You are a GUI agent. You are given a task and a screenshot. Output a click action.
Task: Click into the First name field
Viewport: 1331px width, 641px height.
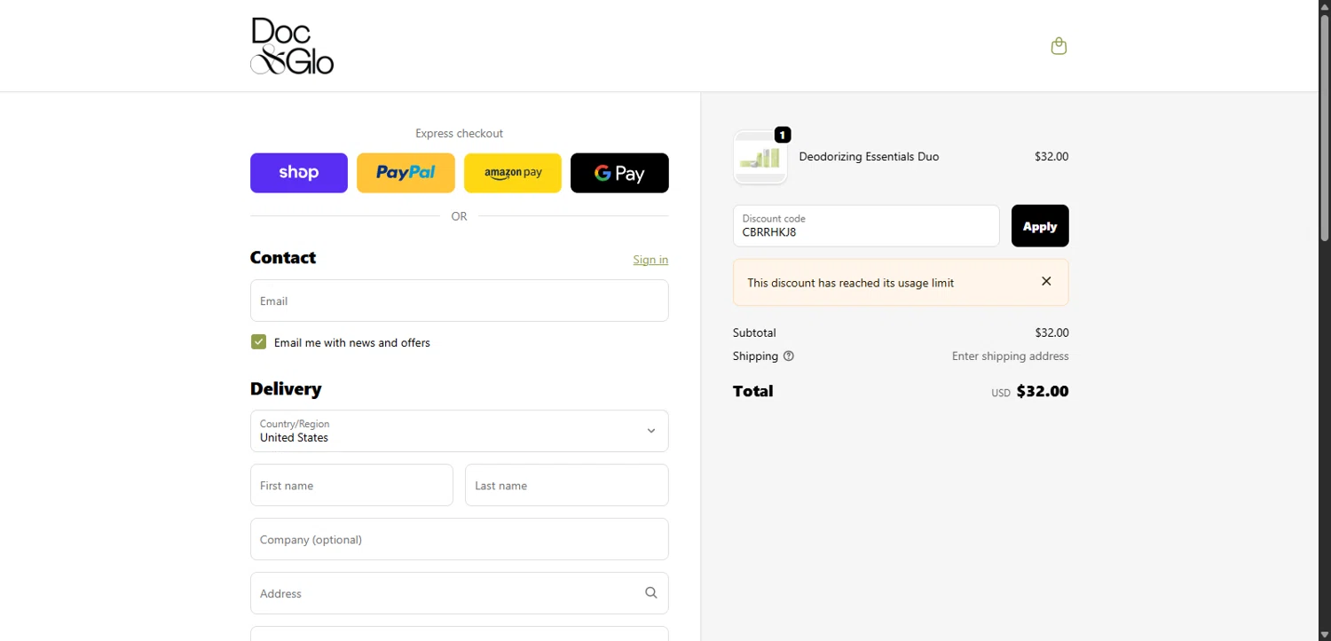pos(351,485)
